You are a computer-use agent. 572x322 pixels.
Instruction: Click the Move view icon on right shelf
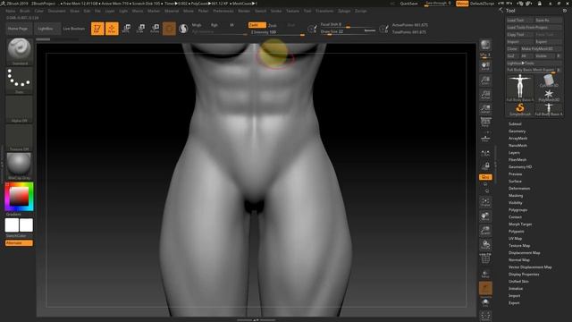tap(485, 216)
